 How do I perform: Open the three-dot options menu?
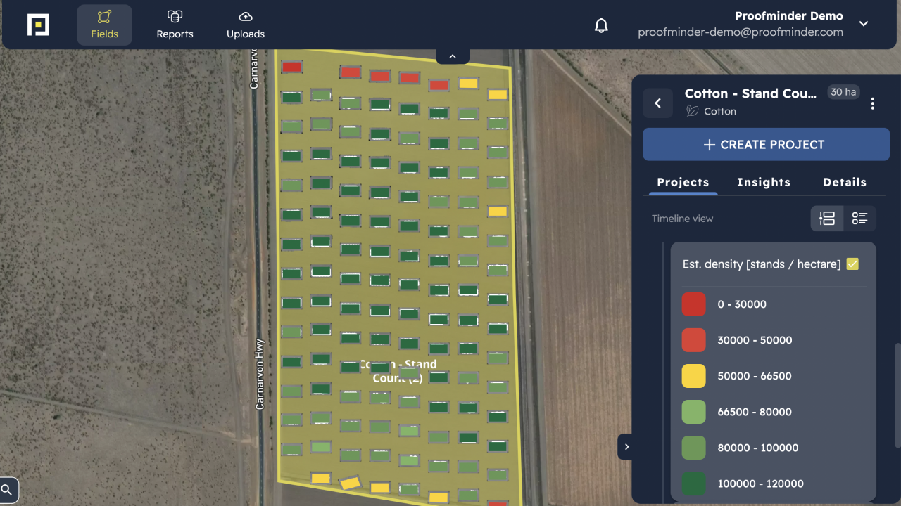point(873,103)
